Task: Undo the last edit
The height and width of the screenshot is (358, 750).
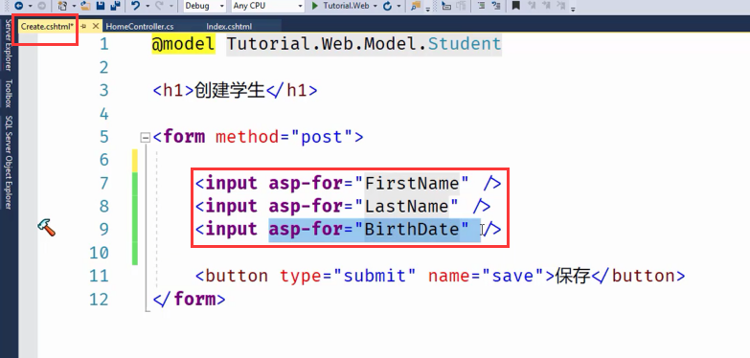Action: [x=135, y=6]
